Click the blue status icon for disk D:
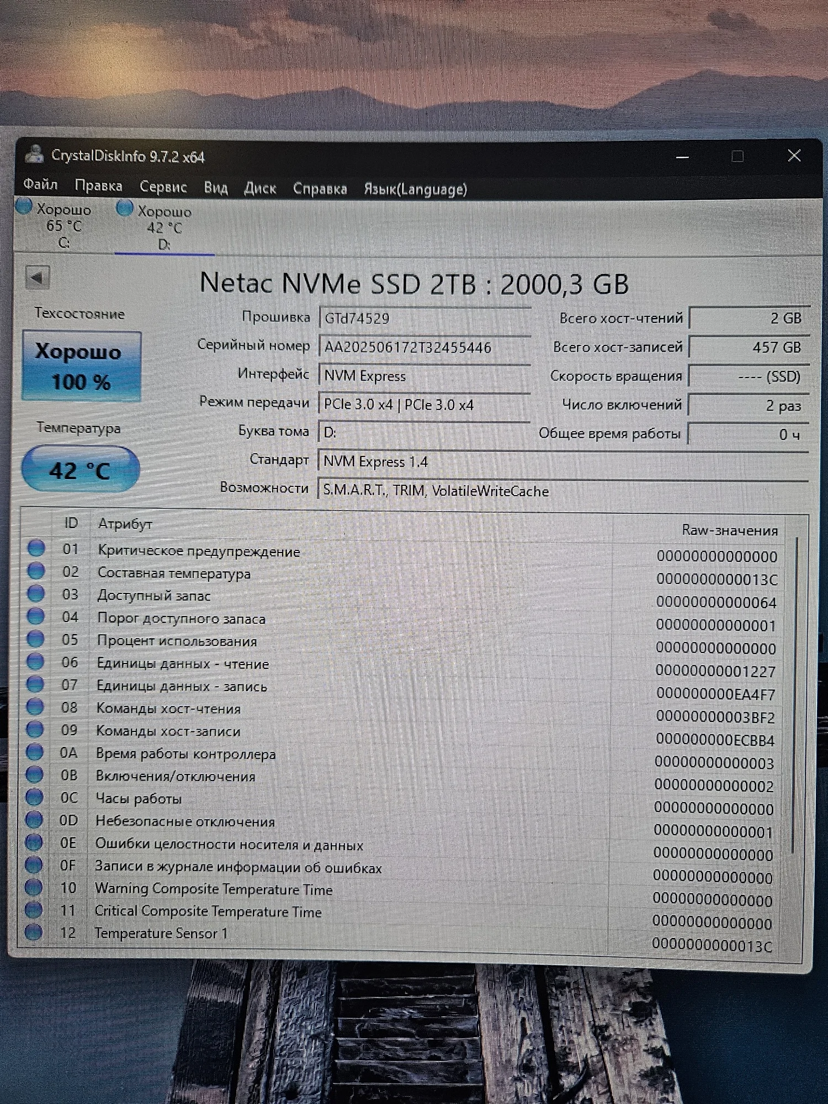The width and height of the screenshot is (828, 1104). coord(125,208)
